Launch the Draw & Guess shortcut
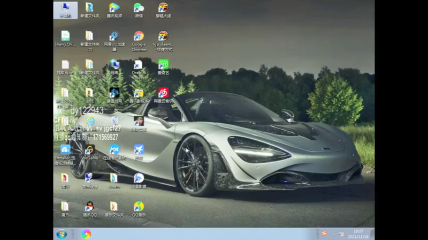This screenshot has height=240, width=428. pyautogui.click(x=139, y=70)
